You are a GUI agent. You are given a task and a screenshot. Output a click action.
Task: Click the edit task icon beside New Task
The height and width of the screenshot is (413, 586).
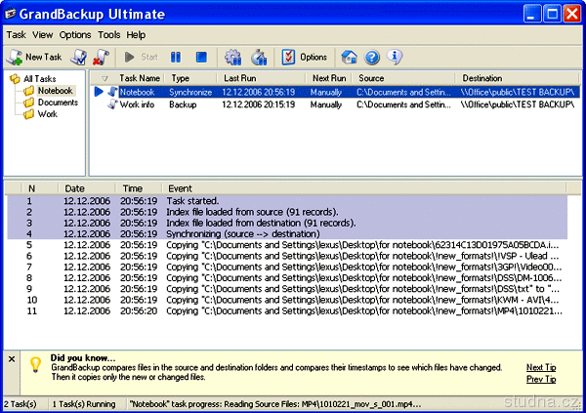coord(80,57)
